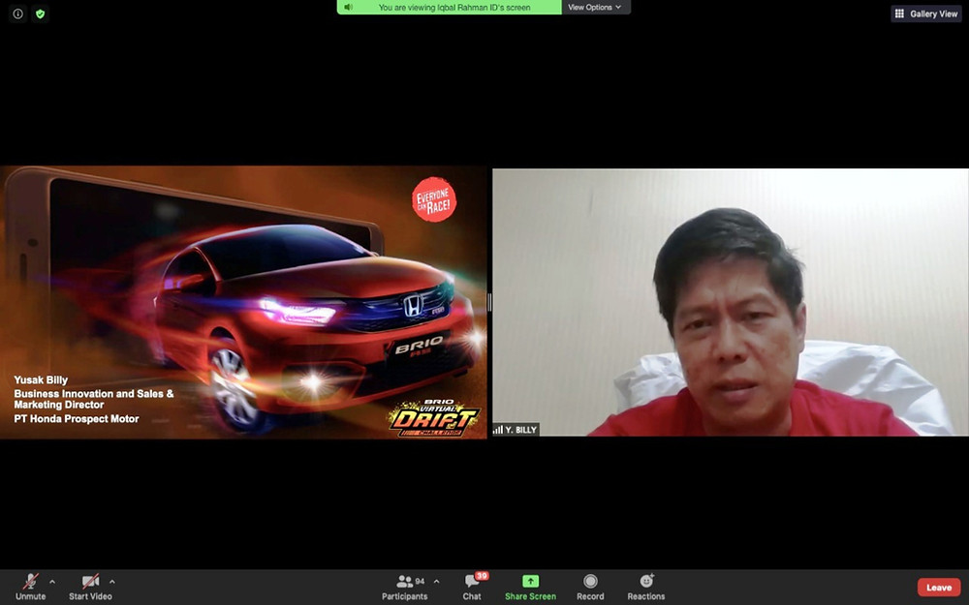
Task: Click the Y. BILLY name label
Action: click(516, 430)
